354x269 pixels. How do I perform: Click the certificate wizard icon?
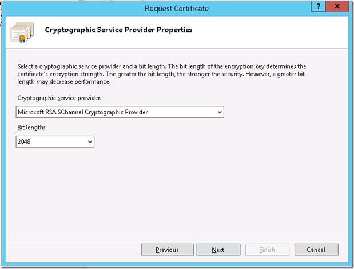tap(22, 33)
